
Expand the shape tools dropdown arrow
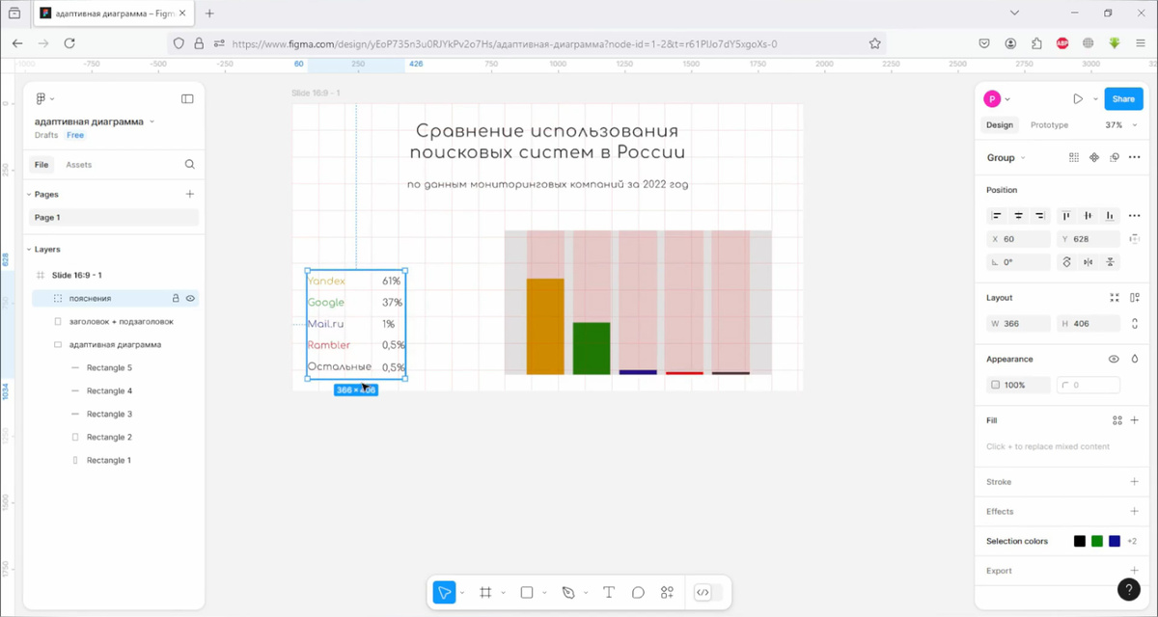[x=544, y=593]
